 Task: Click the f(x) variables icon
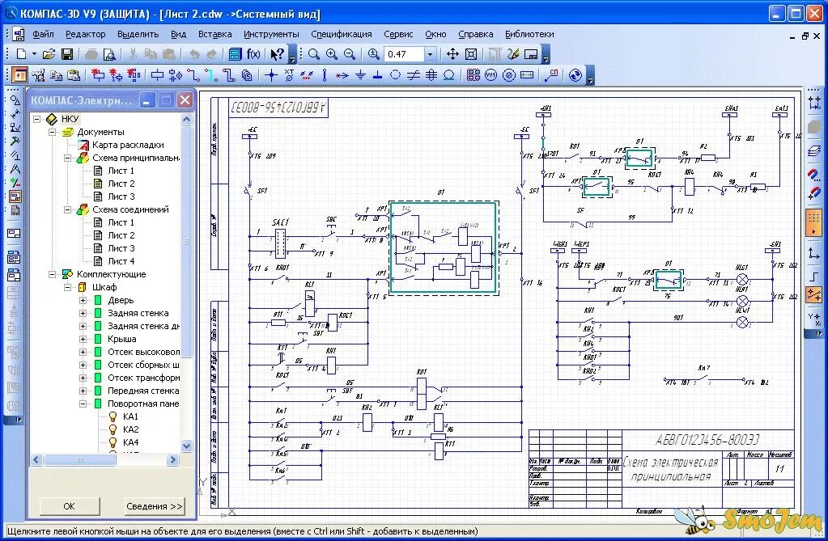pos(253,54)
